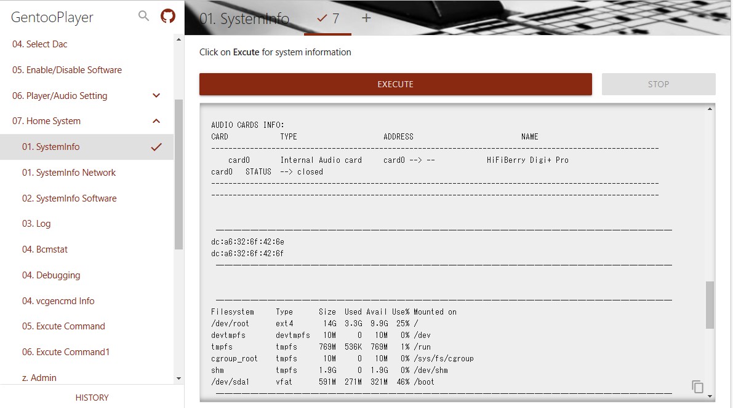Open 04. vcgencmd Info page
733x408 pixels.
[58, 301]
